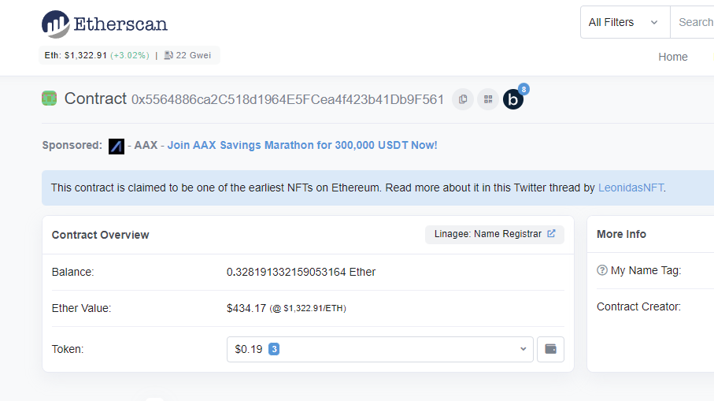Open the external link icon beside Linagee
714x401 pixels.
pyautogui.click(x=551, y=234)
